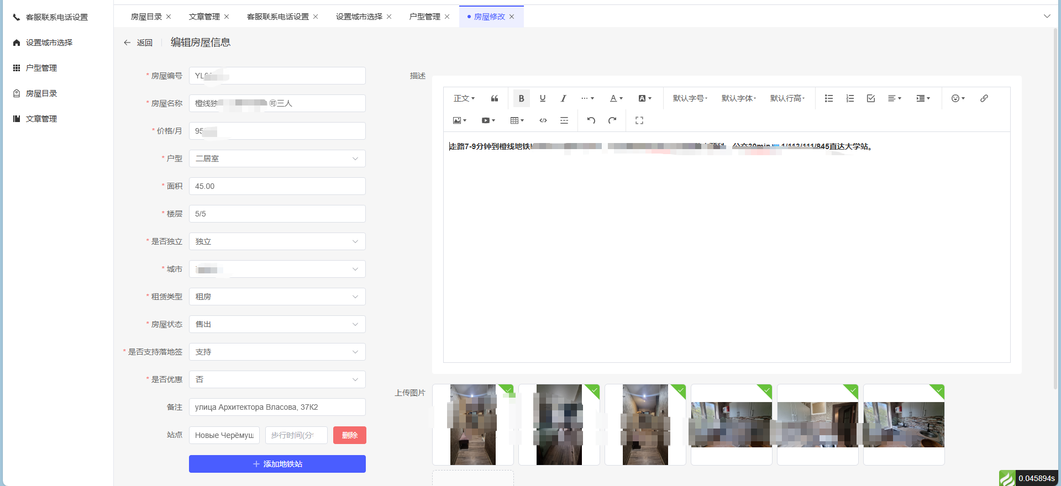
Task: Open 正文 heading style dropdown
Action: tap(464, 98)
